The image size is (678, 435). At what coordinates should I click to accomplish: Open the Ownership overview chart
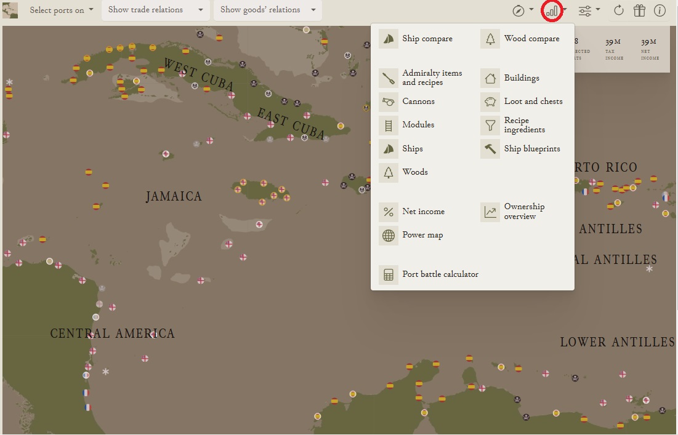[x=524, y=211]
